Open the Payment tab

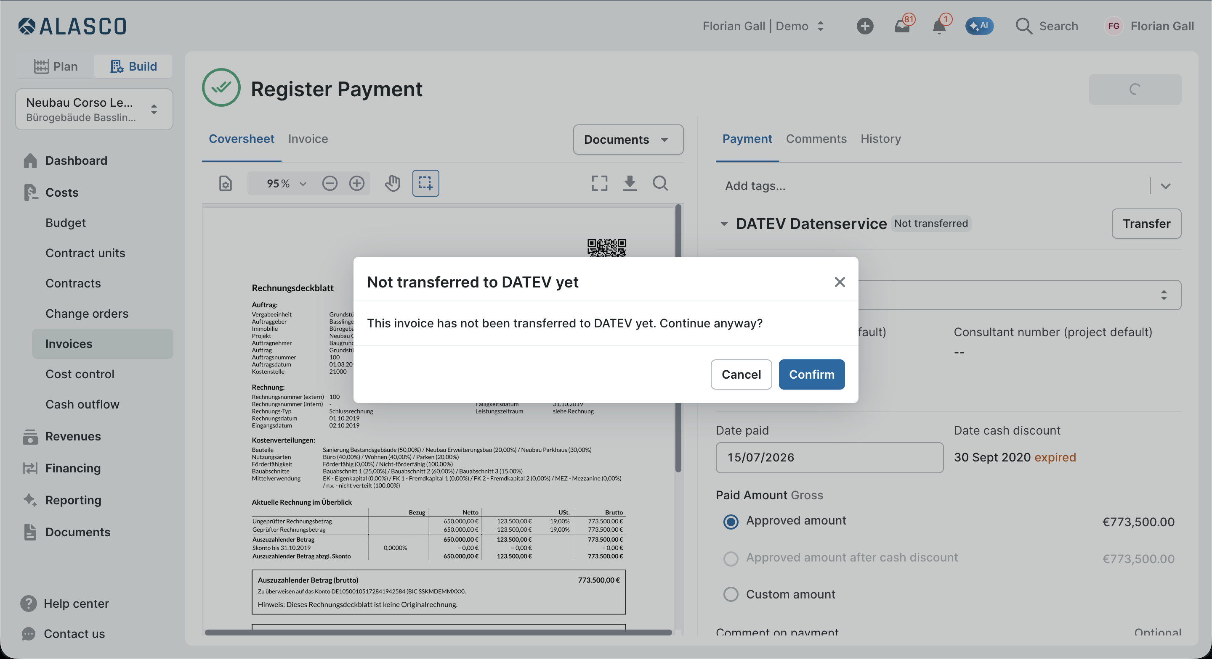tap(747, 139)
